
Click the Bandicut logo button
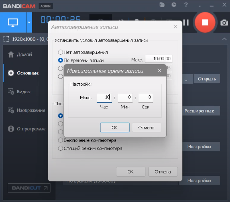click(29, 188)
